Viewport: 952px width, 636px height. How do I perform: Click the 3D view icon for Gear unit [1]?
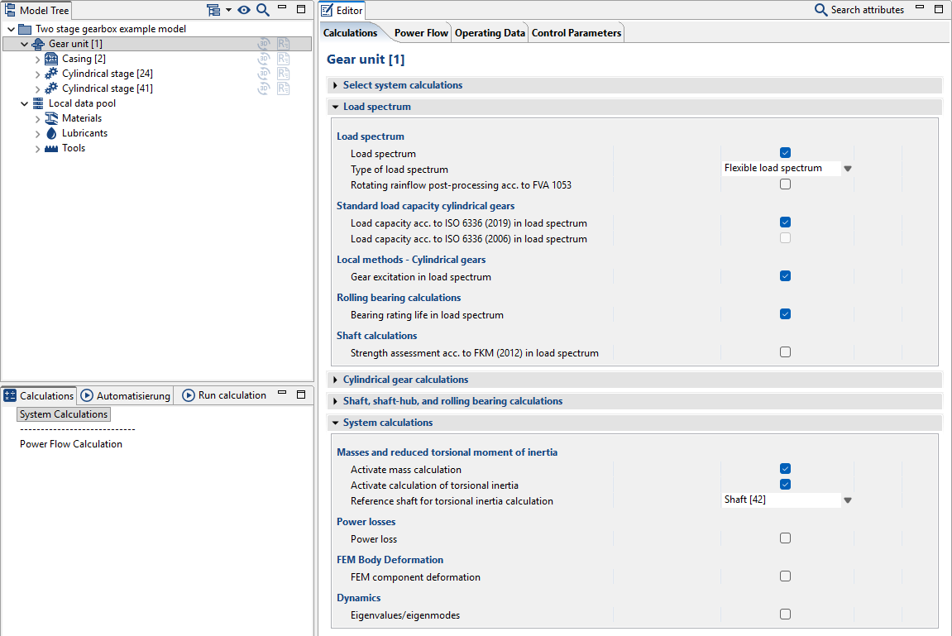pyautogui.click(x=264, y=44)
